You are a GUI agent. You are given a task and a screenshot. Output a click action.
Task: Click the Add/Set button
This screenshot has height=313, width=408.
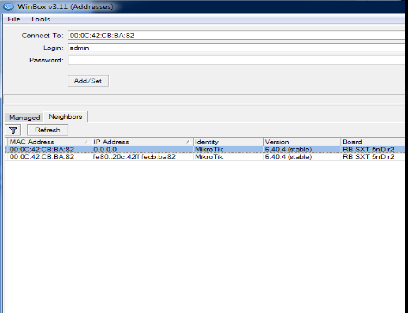(x=88, y=81)
